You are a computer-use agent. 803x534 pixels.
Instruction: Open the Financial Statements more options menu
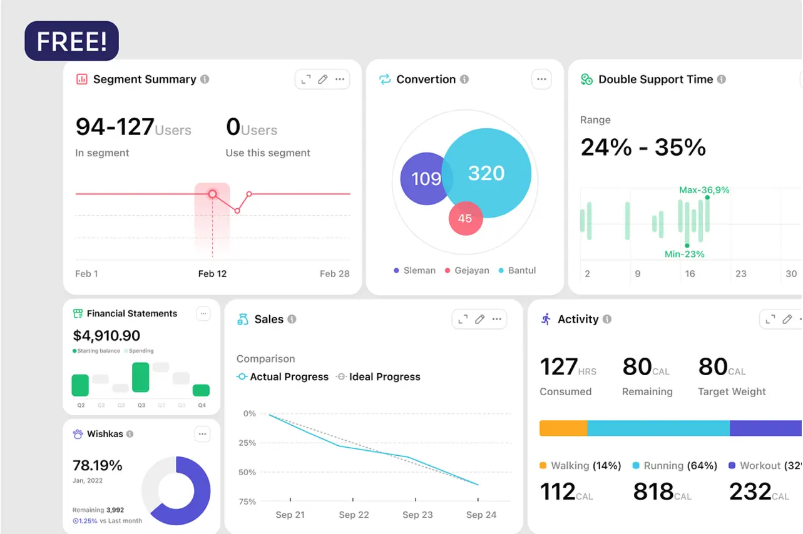[x=203, y=313]
